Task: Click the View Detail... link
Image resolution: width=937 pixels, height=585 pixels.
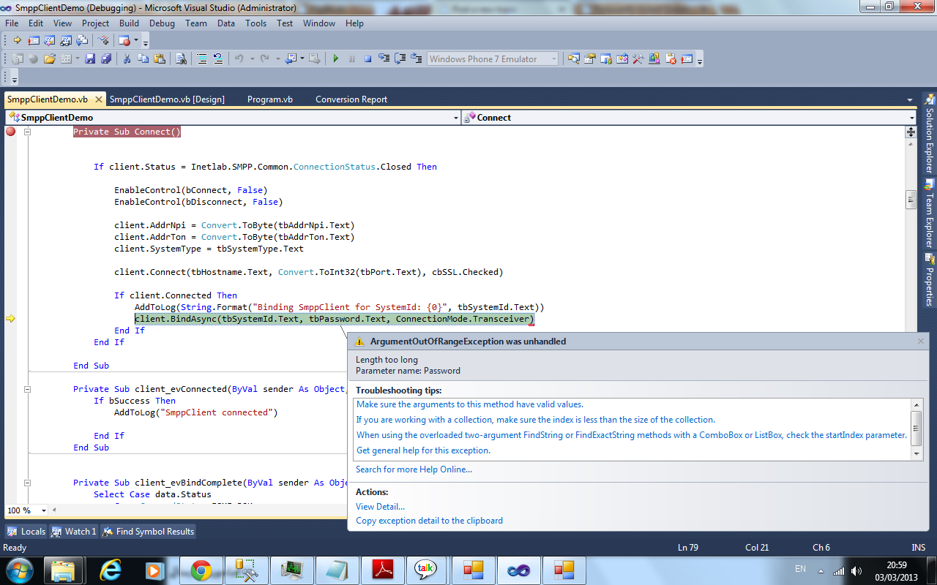Action: coord(380,507)
